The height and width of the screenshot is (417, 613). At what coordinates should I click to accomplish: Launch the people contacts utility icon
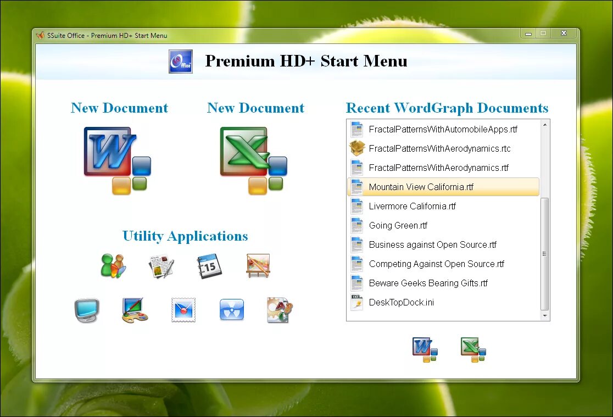tap(113, 266)
